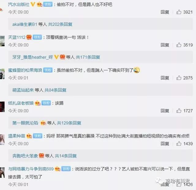Like 温柔种茧's comment with 1439 likes
196x190 pixels.
click(x=179, y=143)
